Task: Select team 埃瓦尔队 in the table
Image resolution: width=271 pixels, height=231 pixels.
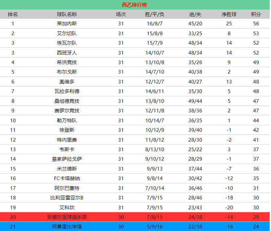Action: (67, 43)
